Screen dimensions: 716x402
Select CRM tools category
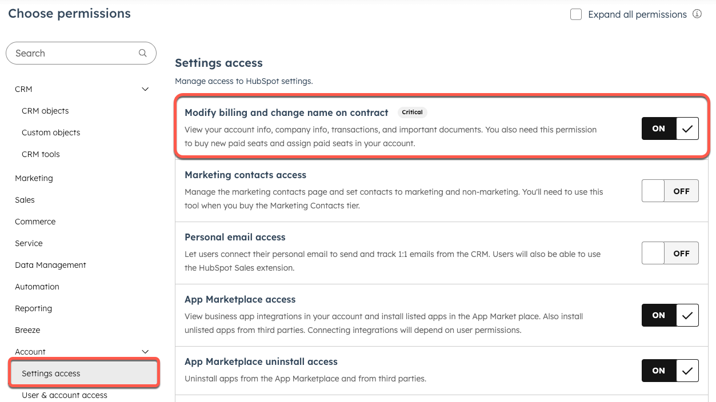point(41,154)
